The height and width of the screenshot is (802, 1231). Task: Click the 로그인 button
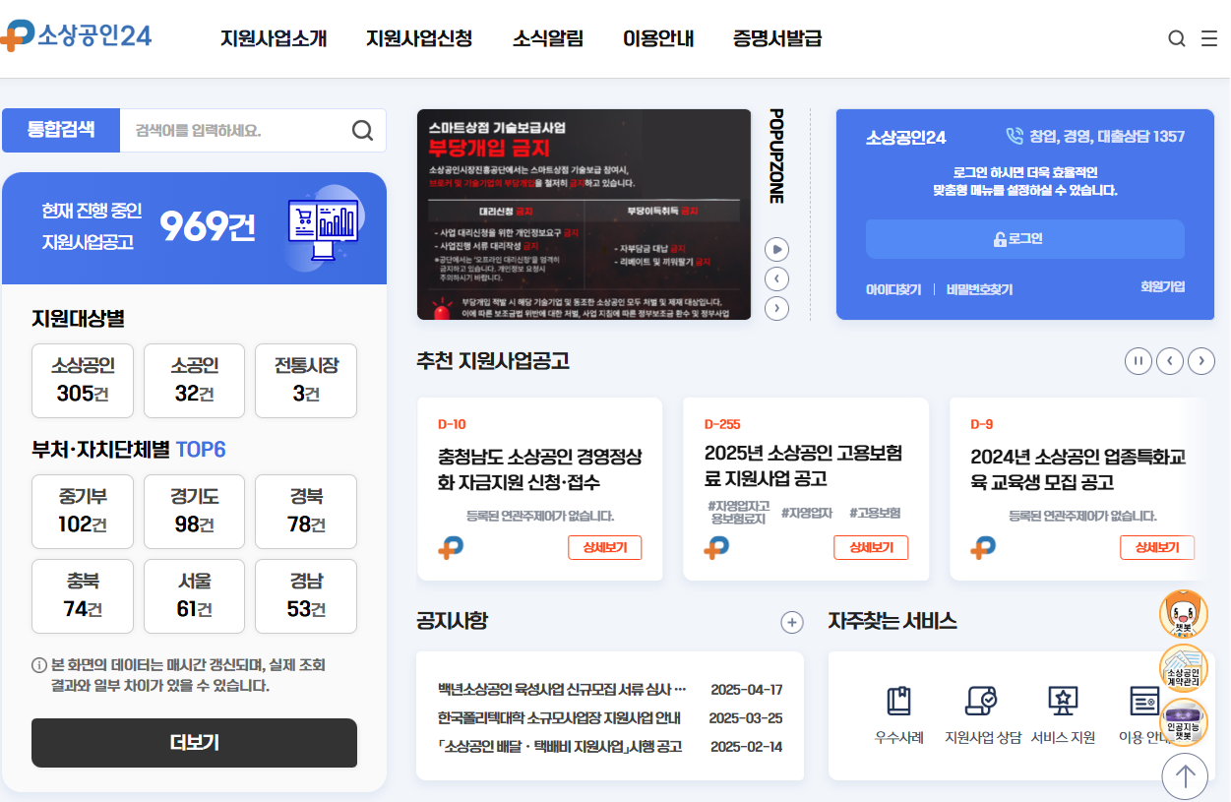coord(1024,239)
